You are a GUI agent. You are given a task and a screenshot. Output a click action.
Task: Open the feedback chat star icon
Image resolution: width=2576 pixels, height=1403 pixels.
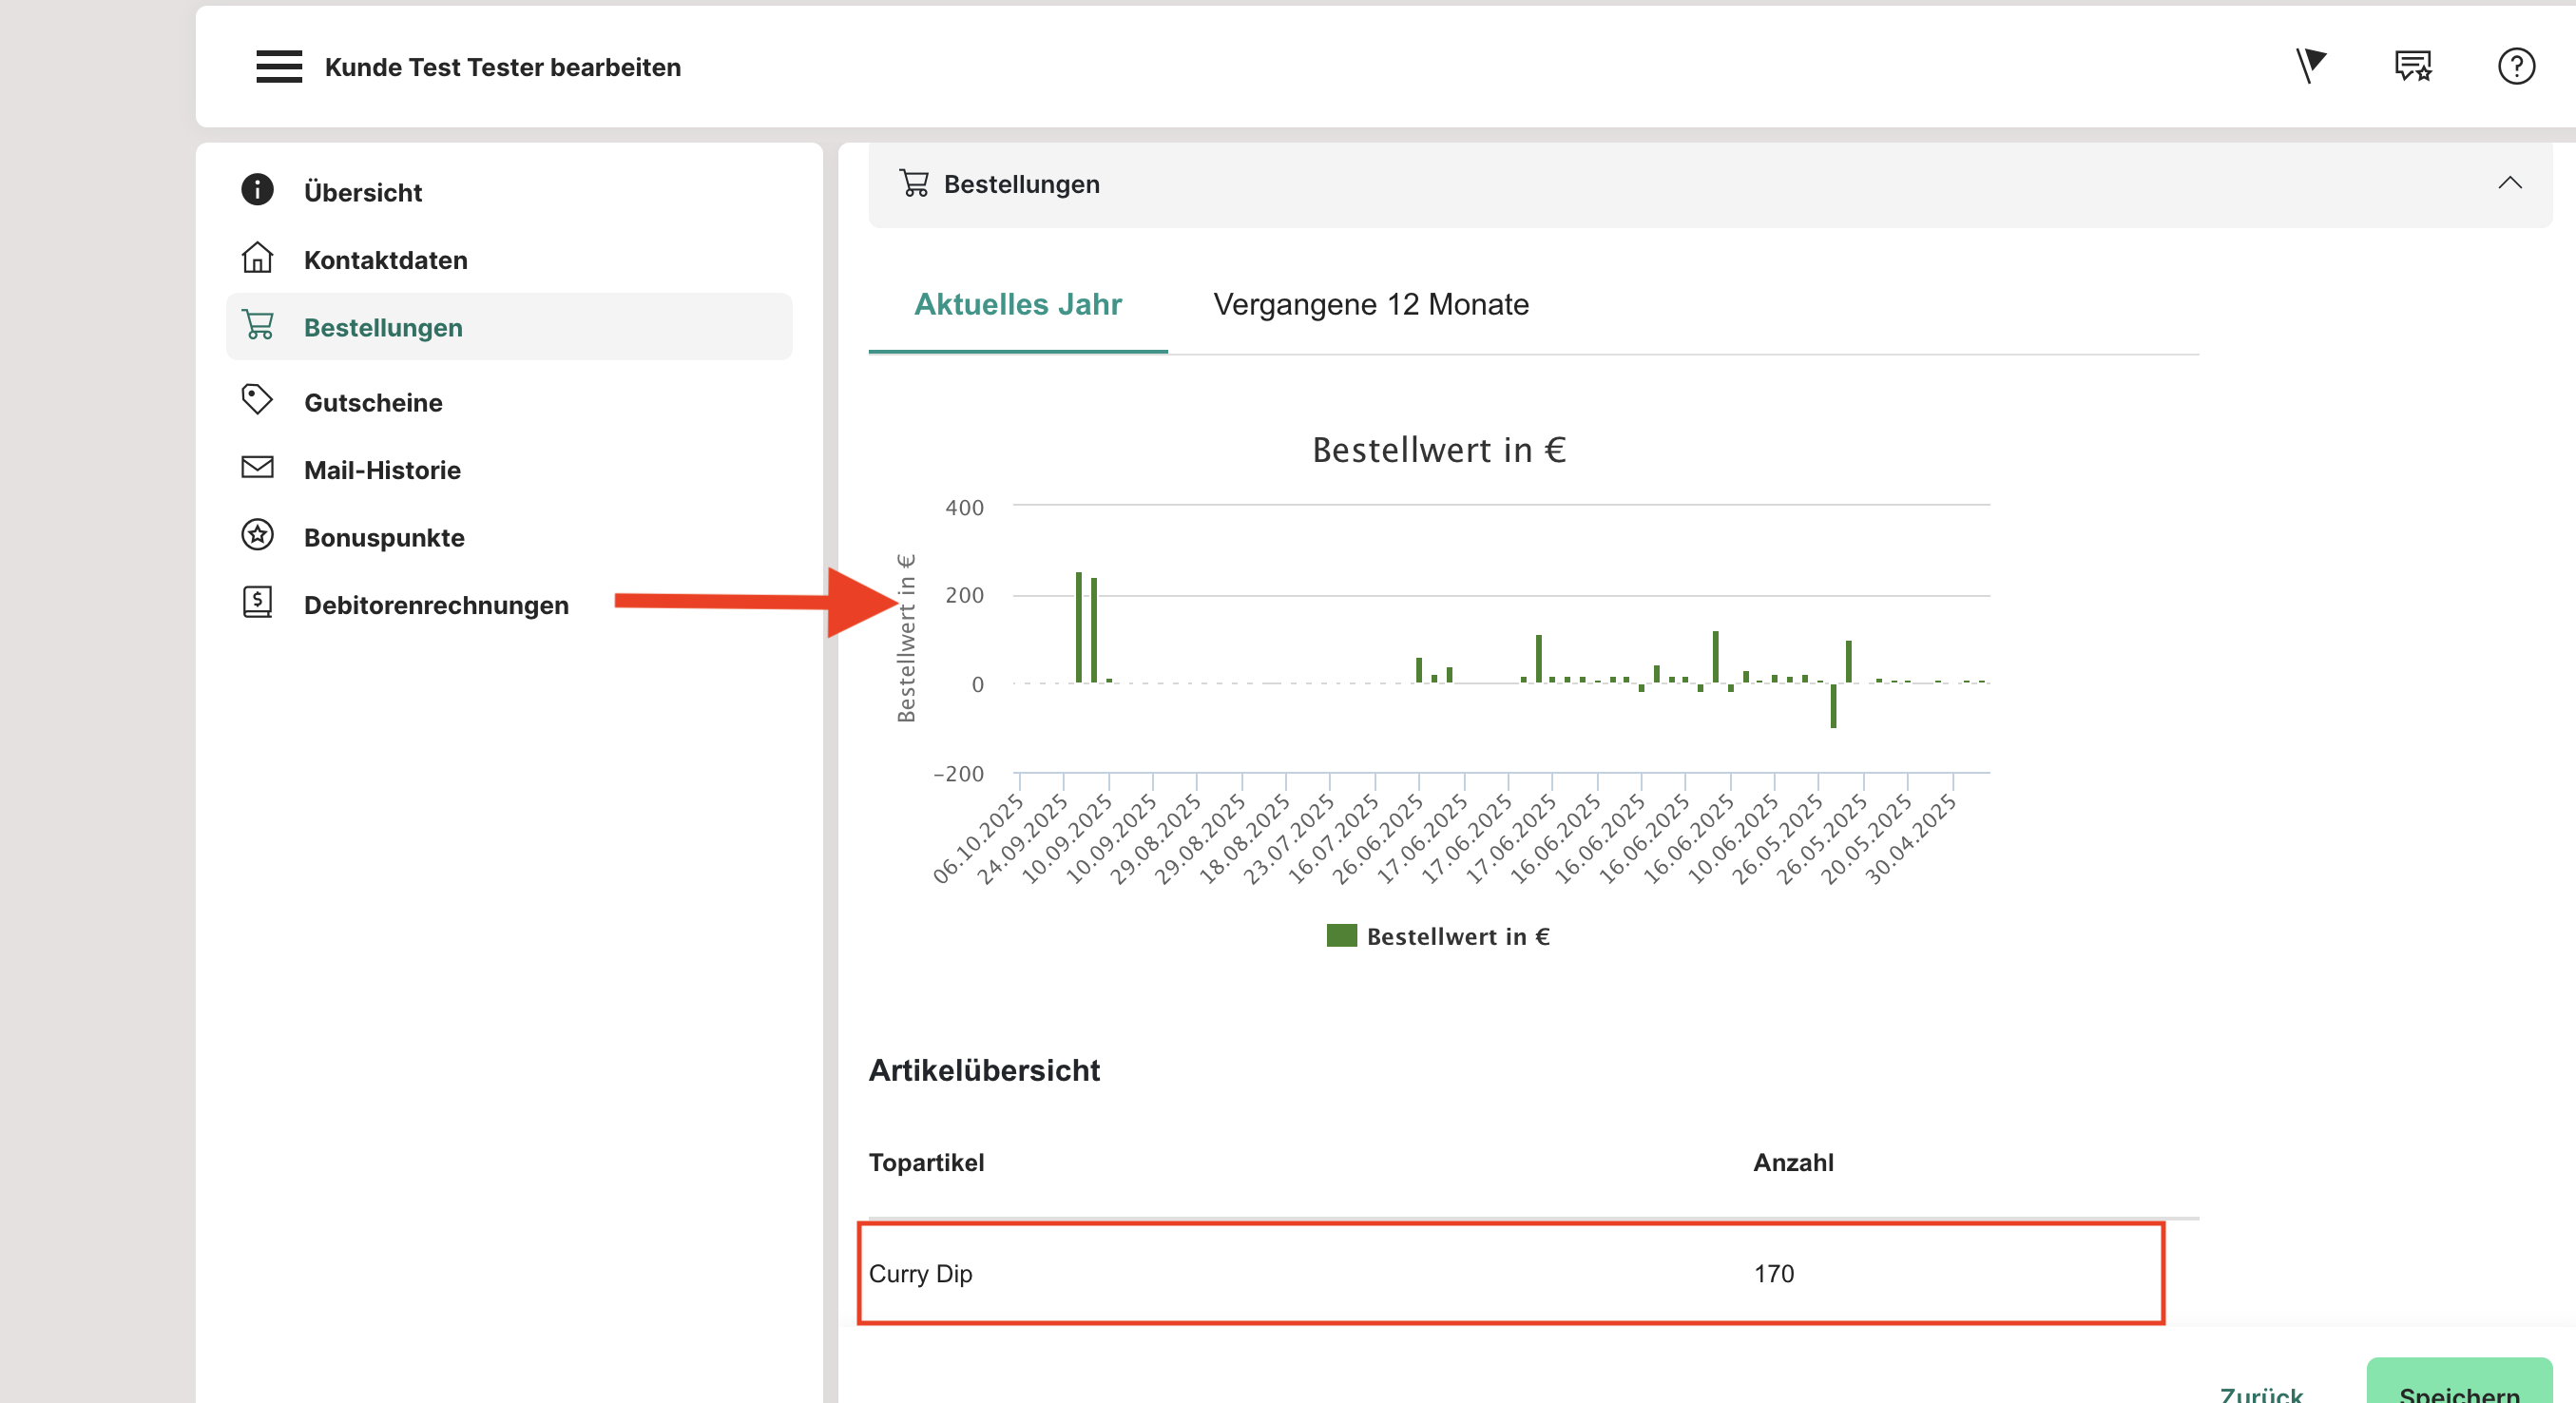pyautogui.click(x=2413, y=66)
